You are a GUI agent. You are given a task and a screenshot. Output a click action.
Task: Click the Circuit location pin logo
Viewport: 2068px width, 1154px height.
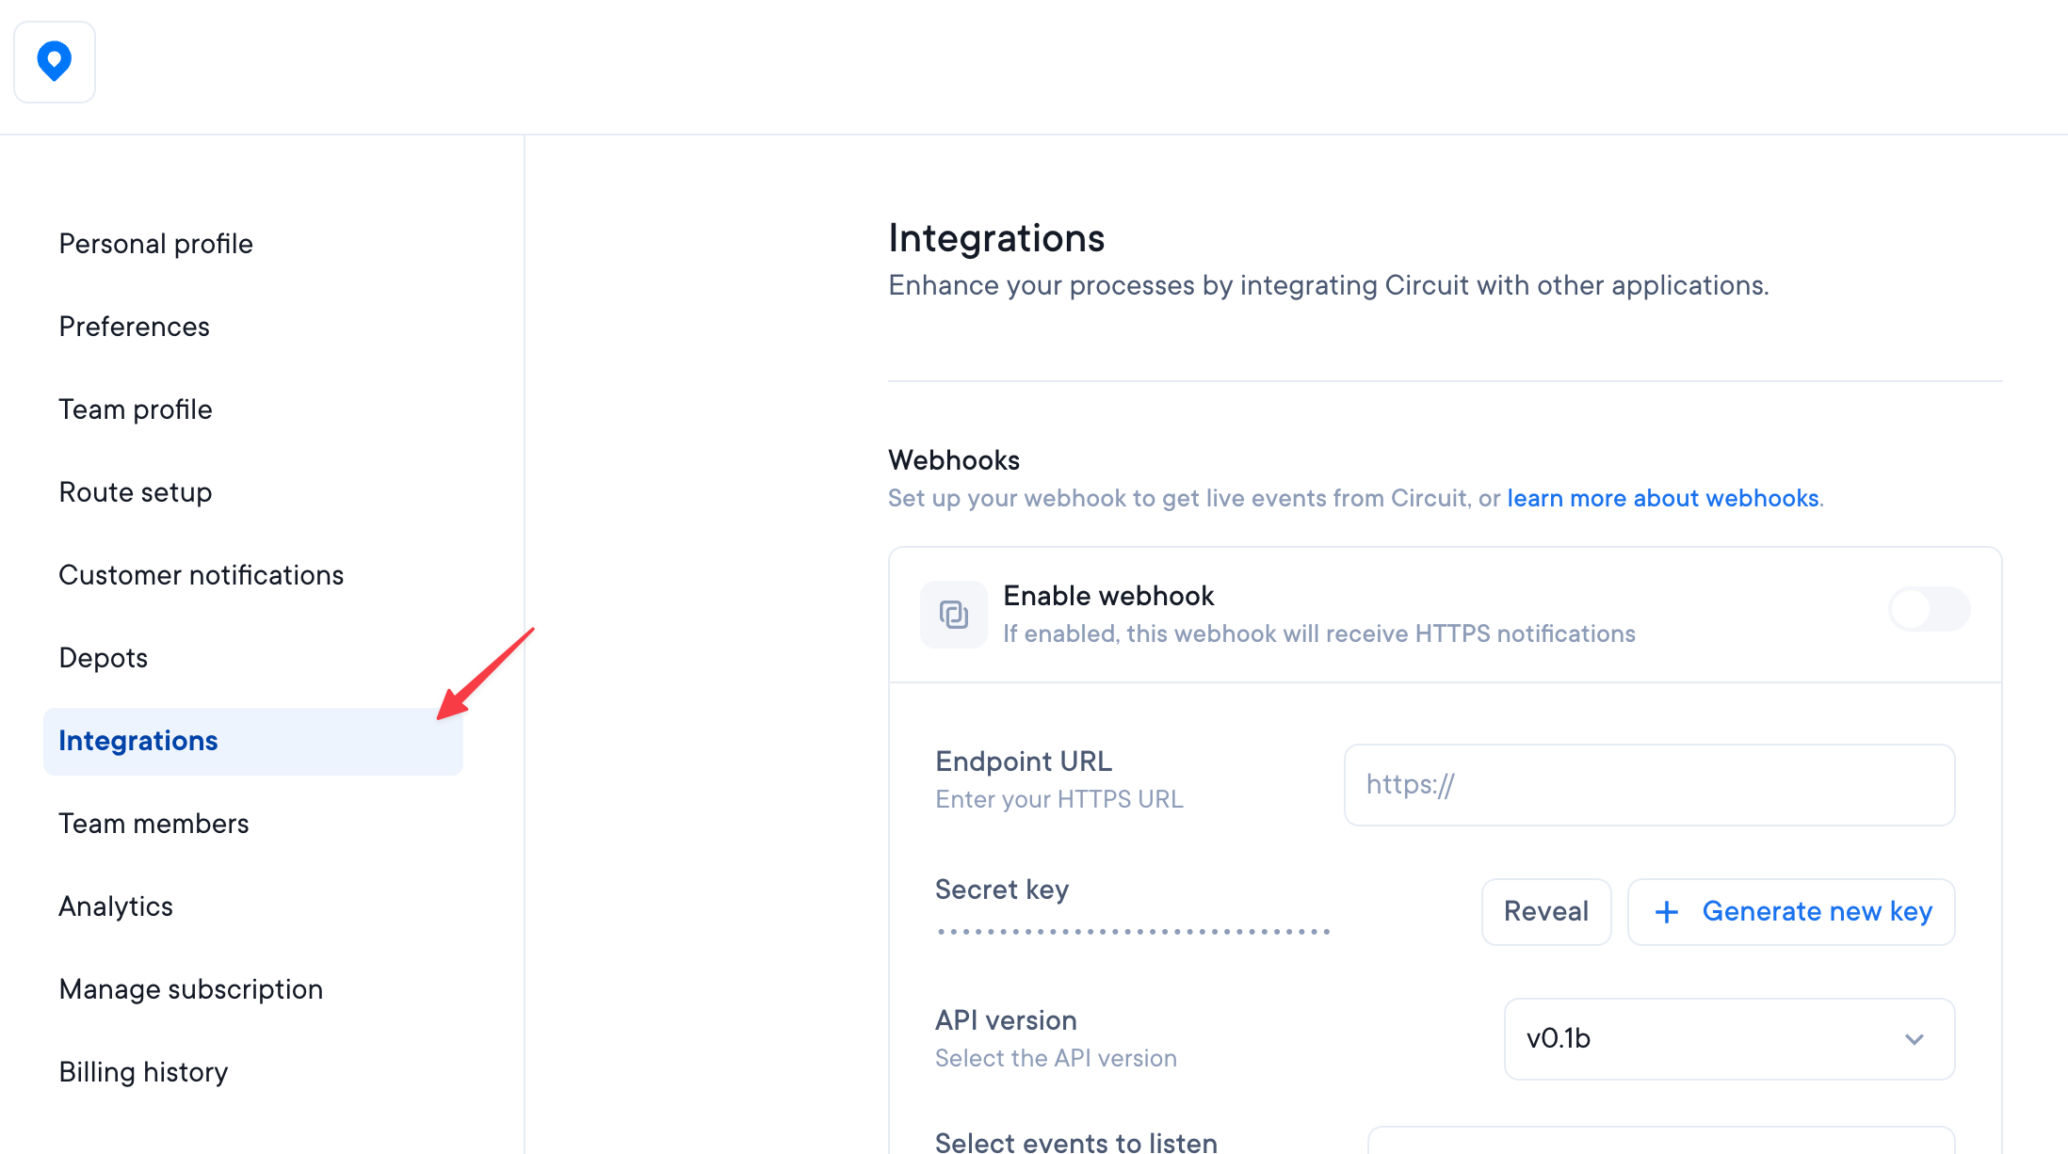click(55, 62)
